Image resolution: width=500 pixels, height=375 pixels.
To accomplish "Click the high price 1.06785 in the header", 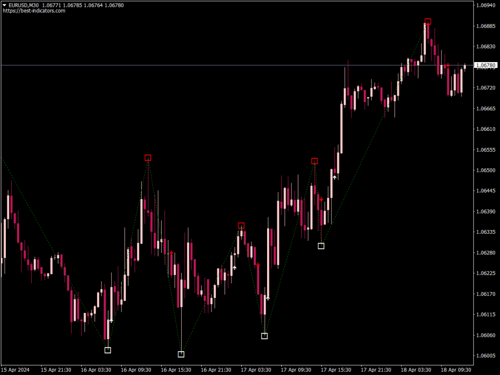I will 72,5.
